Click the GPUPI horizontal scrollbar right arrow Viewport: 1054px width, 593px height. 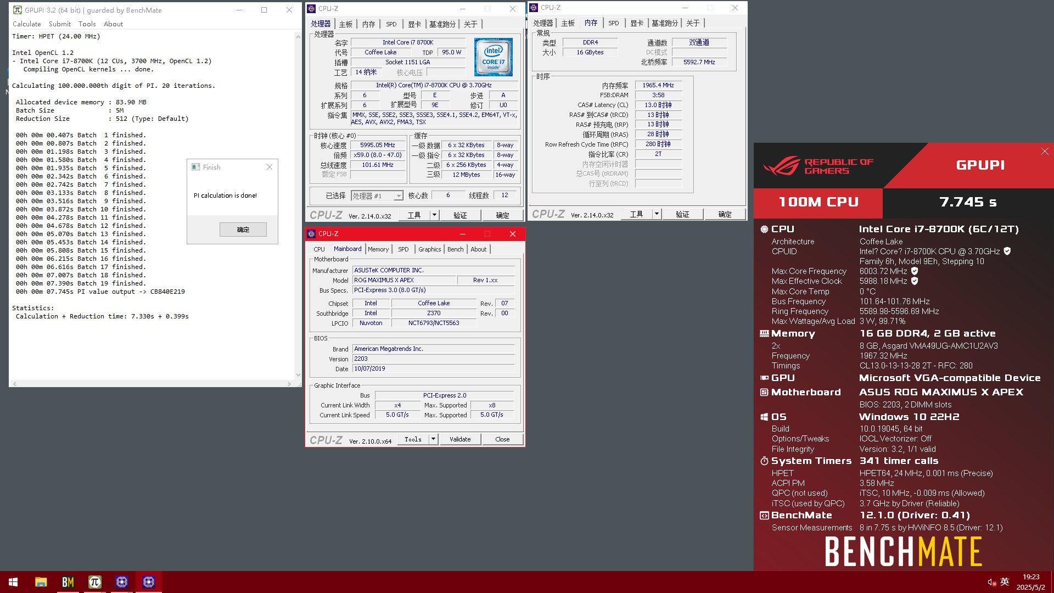coord(289,384)
